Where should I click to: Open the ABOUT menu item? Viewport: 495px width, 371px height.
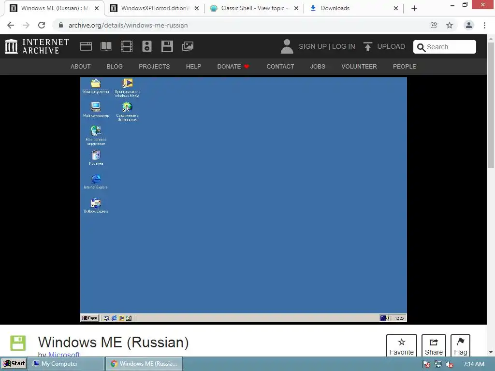click(81, 67)
